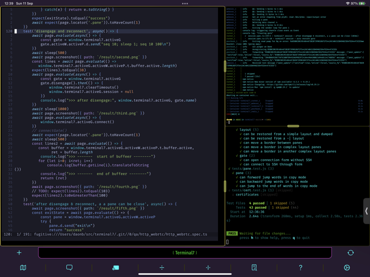This screenshot has width=370, height=277.
Task: Click the 'pane.d.send("exit\n")' line
Action: 72,226
